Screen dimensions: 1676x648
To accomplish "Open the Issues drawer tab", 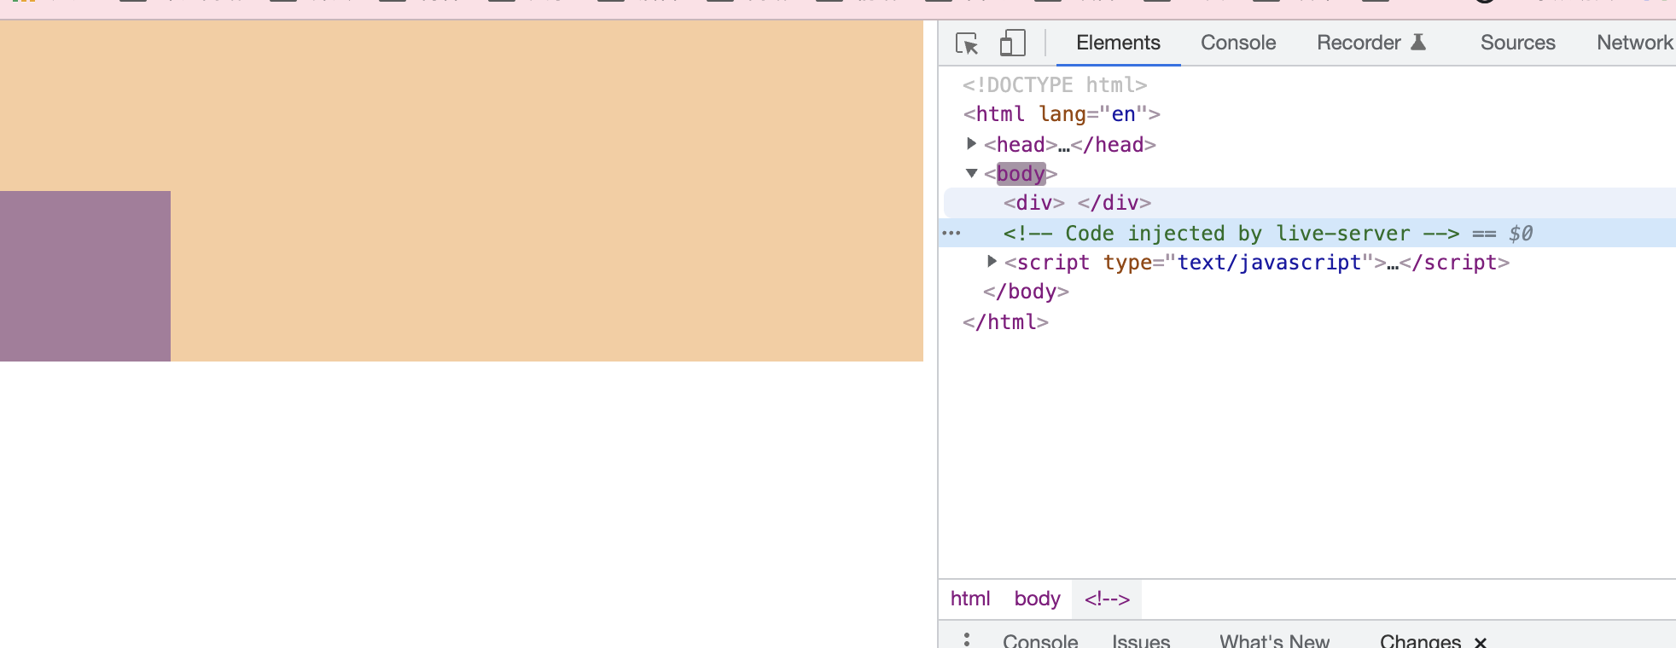I will pyautogui.click(x=1141, y=640).
